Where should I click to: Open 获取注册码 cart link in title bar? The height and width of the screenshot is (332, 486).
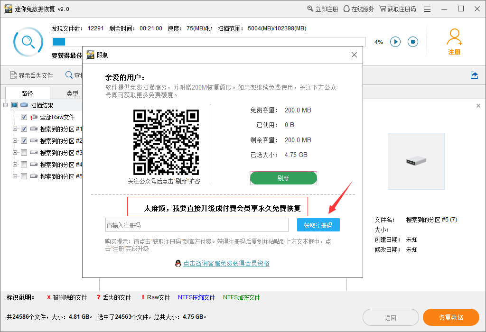click(397, 9)
